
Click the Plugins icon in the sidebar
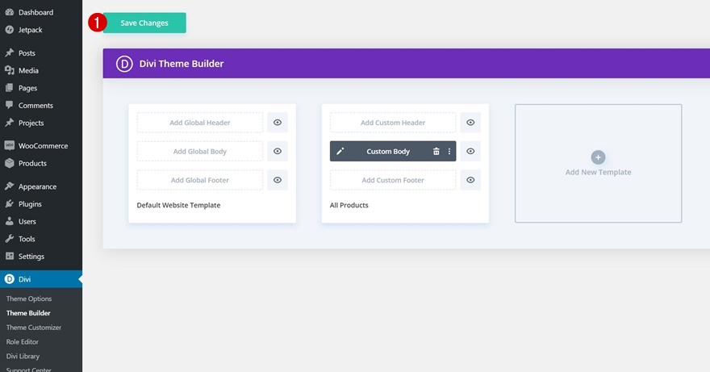pos(10,204)
